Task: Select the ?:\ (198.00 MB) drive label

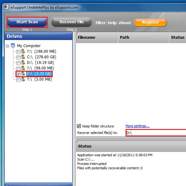Action: point(42,51)
